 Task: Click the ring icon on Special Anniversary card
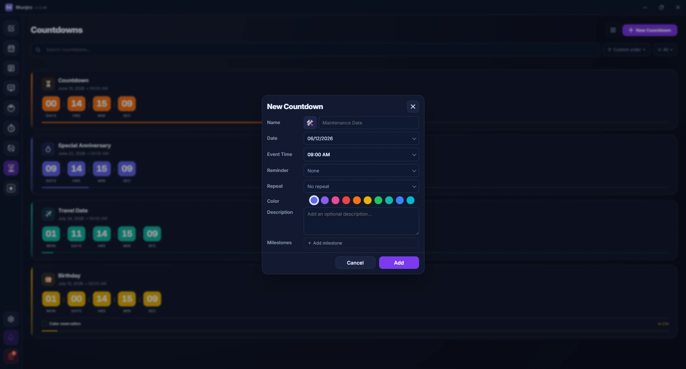(x=48, y=149)
